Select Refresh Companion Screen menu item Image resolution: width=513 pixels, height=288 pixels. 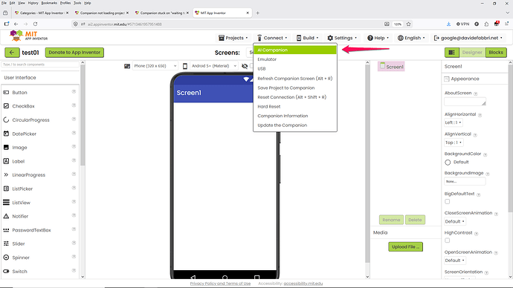click(x=294, y=79)
